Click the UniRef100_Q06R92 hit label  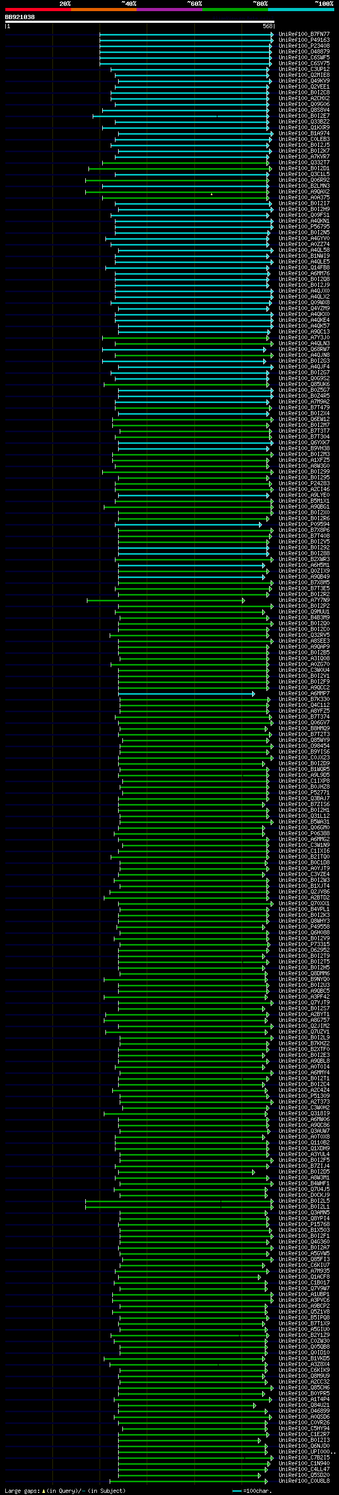(x=304, y=180)
